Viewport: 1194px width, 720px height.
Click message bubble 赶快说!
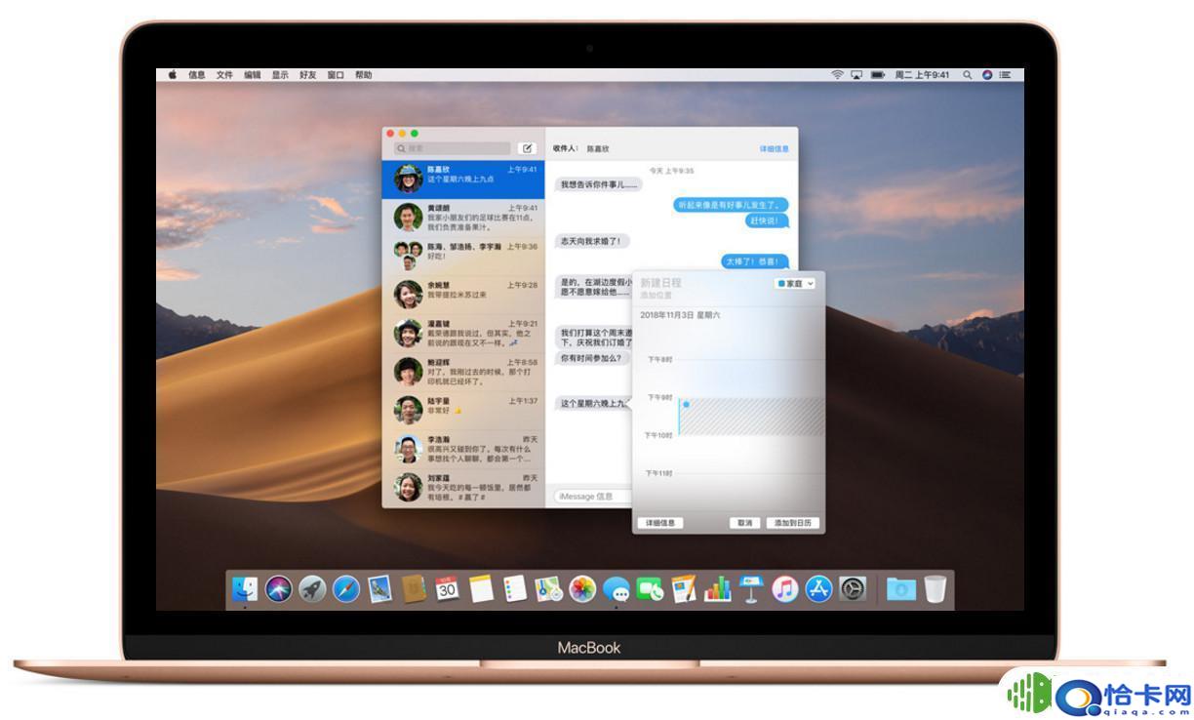[767, 220]
